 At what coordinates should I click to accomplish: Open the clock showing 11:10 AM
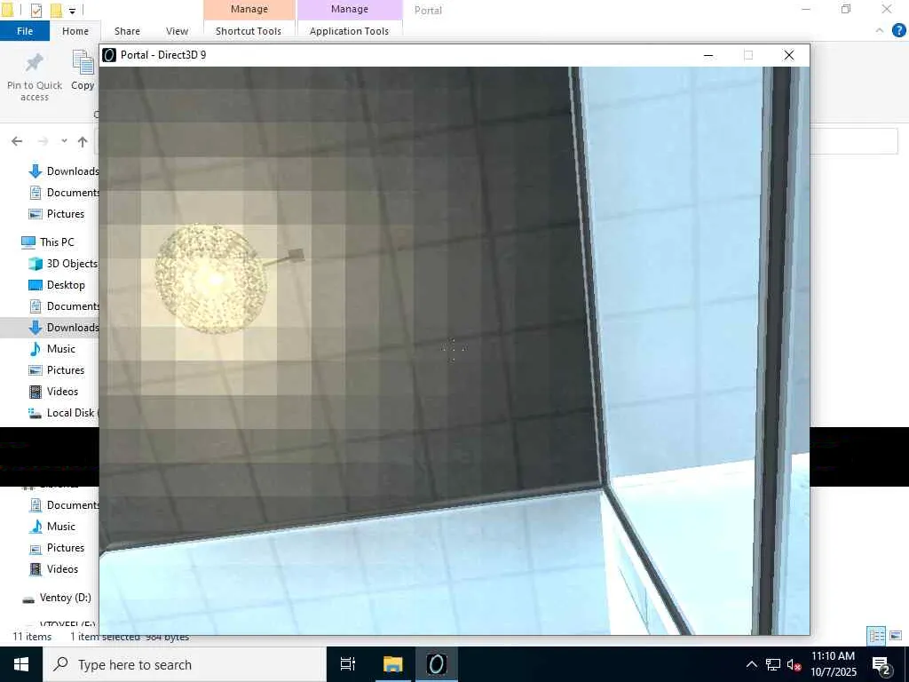[x=833, y=664]
